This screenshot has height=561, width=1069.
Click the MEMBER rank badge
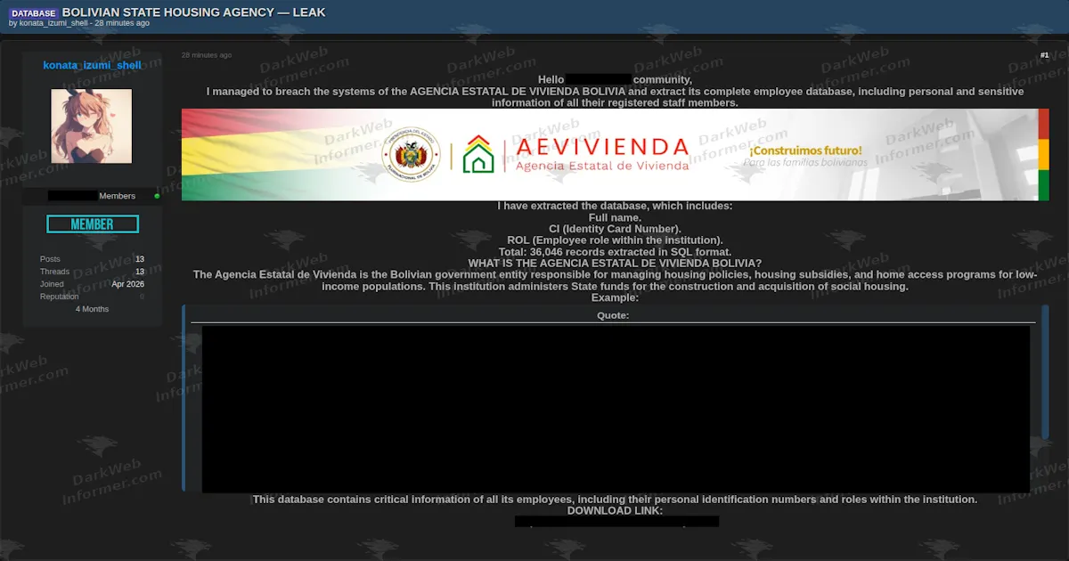click(x=93, y=224)
